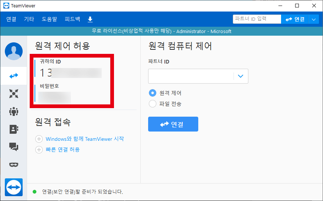Select the '원격 제어' radio button

coord(153,93)
